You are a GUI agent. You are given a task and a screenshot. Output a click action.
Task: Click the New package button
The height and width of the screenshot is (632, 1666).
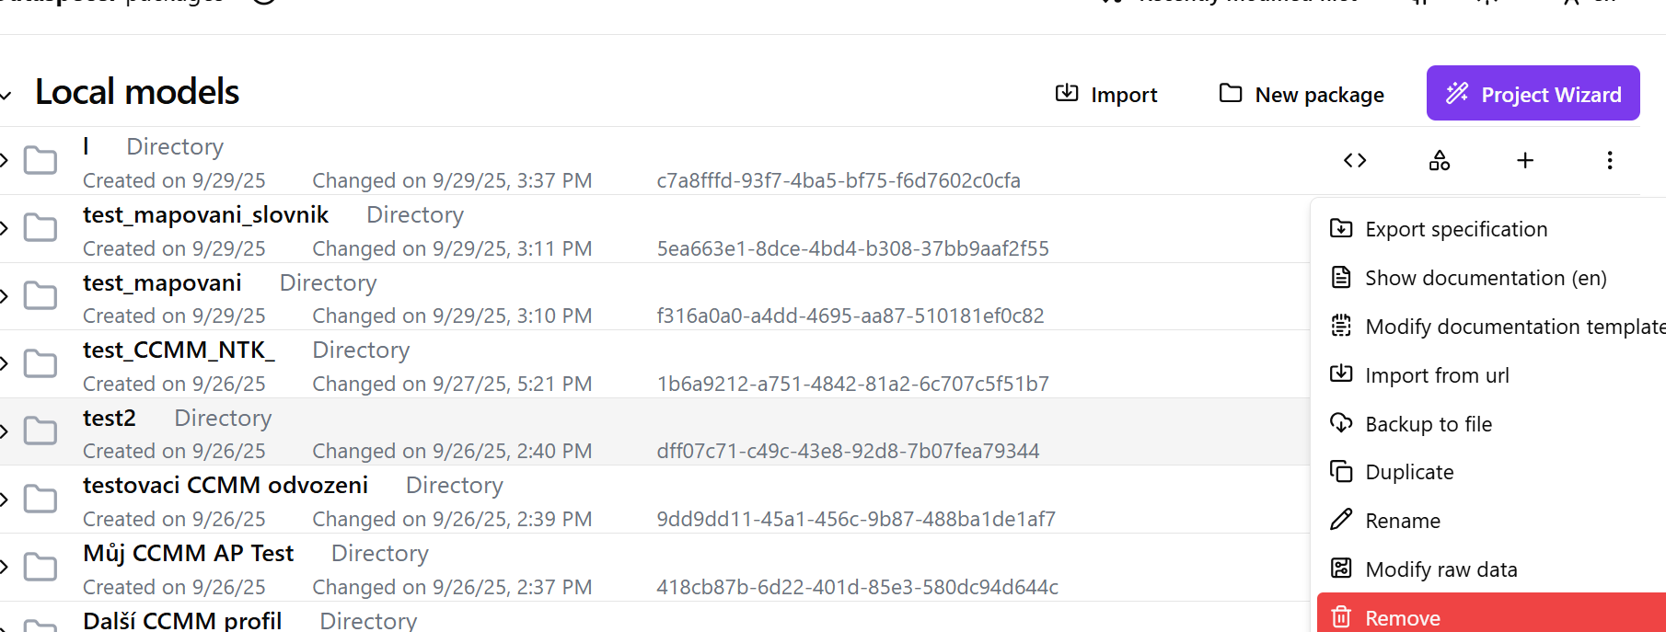pos(1302,95)
